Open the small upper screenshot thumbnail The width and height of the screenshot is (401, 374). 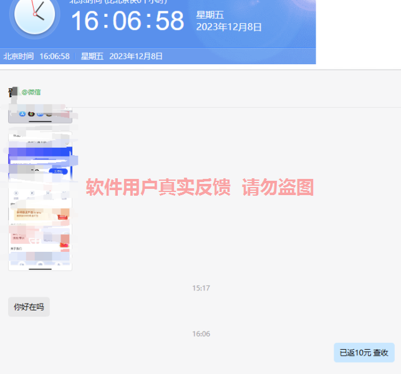coord(40,115)
